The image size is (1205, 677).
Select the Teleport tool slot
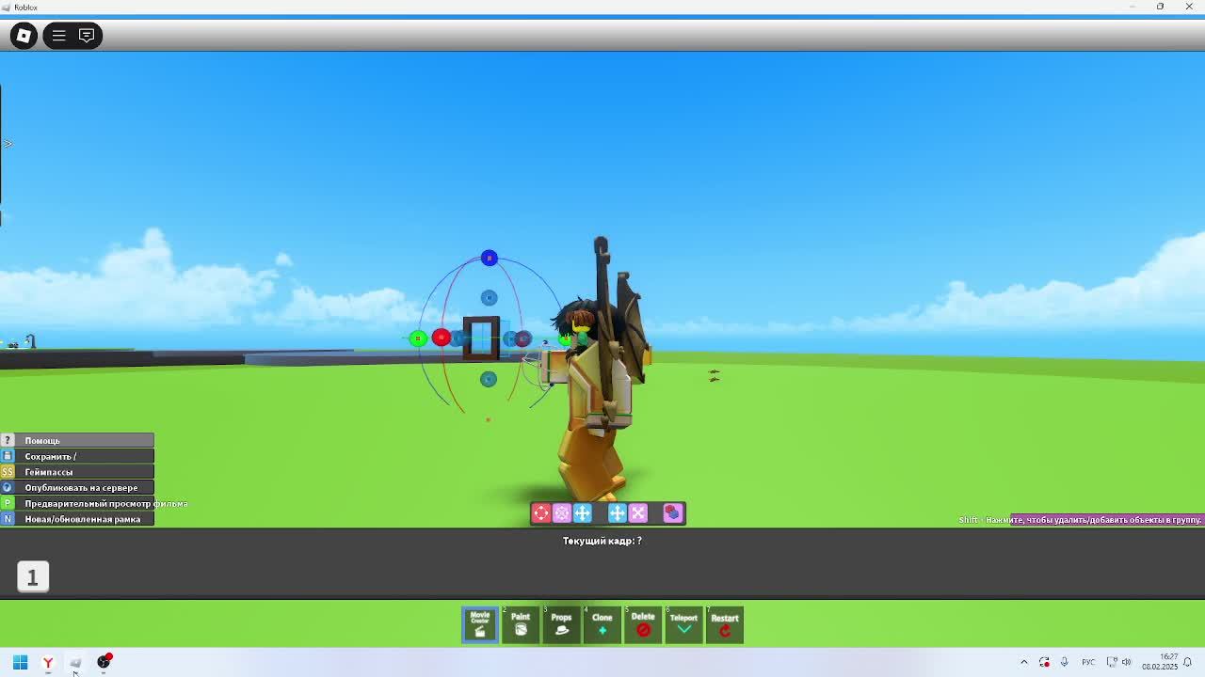click(x=683, y=624)
